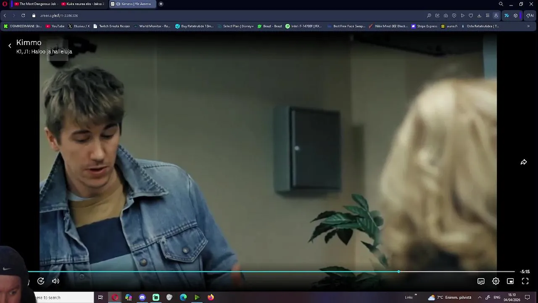Open Nike Mind 002 Black bookmark
The image size is (538, 303).
(x=388, y=26)
